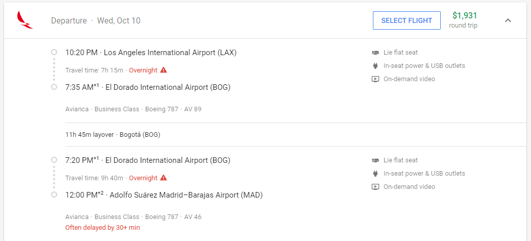Click the $1,931 round trip price
Screen dimensions: 531x241
click(463, 20)
